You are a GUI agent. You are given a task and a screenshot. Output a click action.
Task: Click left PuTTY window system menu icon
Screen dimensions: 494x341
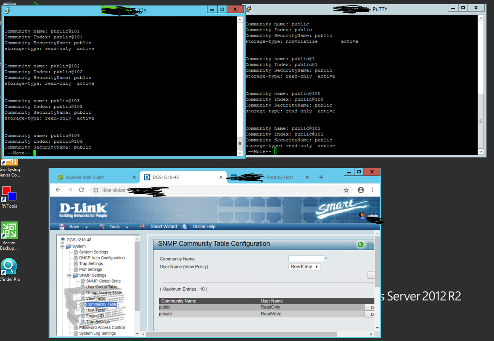point(8,10)
